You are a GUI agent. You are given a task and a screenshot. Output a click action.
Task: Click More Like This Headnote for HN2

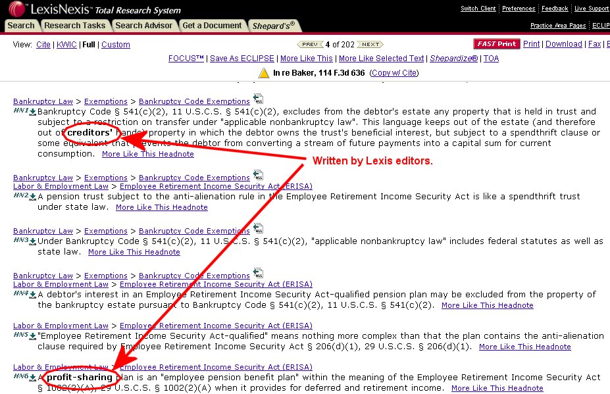(x=162, y=207)
